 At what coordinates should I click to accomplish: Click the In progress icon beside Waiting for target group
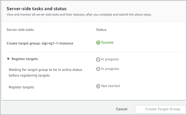tap(98, 69)
